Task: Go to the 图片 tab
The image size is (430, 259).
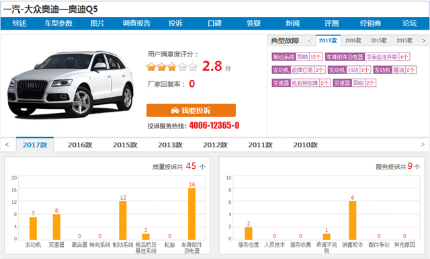Action: [x=97, y=24]
